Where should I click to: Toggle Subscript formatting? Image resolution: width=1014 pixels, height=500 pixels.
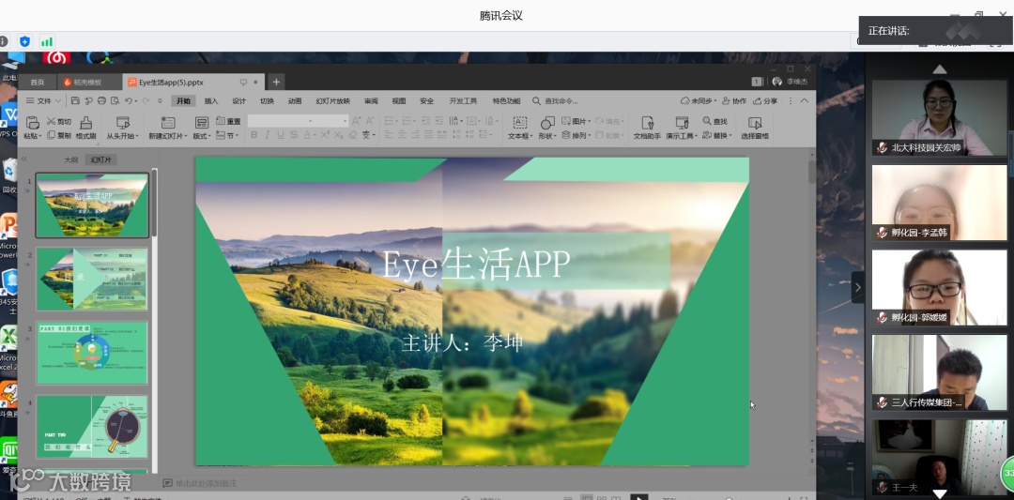click(x=339, y=135)
